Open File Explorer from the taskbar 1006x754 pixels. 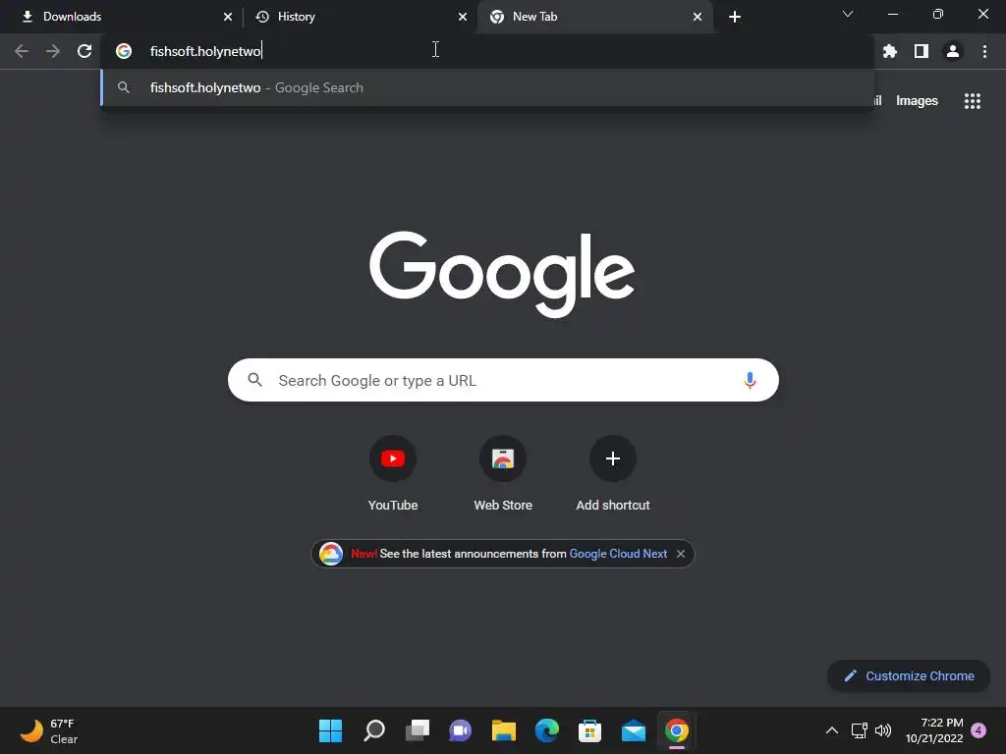coord(504,730)
